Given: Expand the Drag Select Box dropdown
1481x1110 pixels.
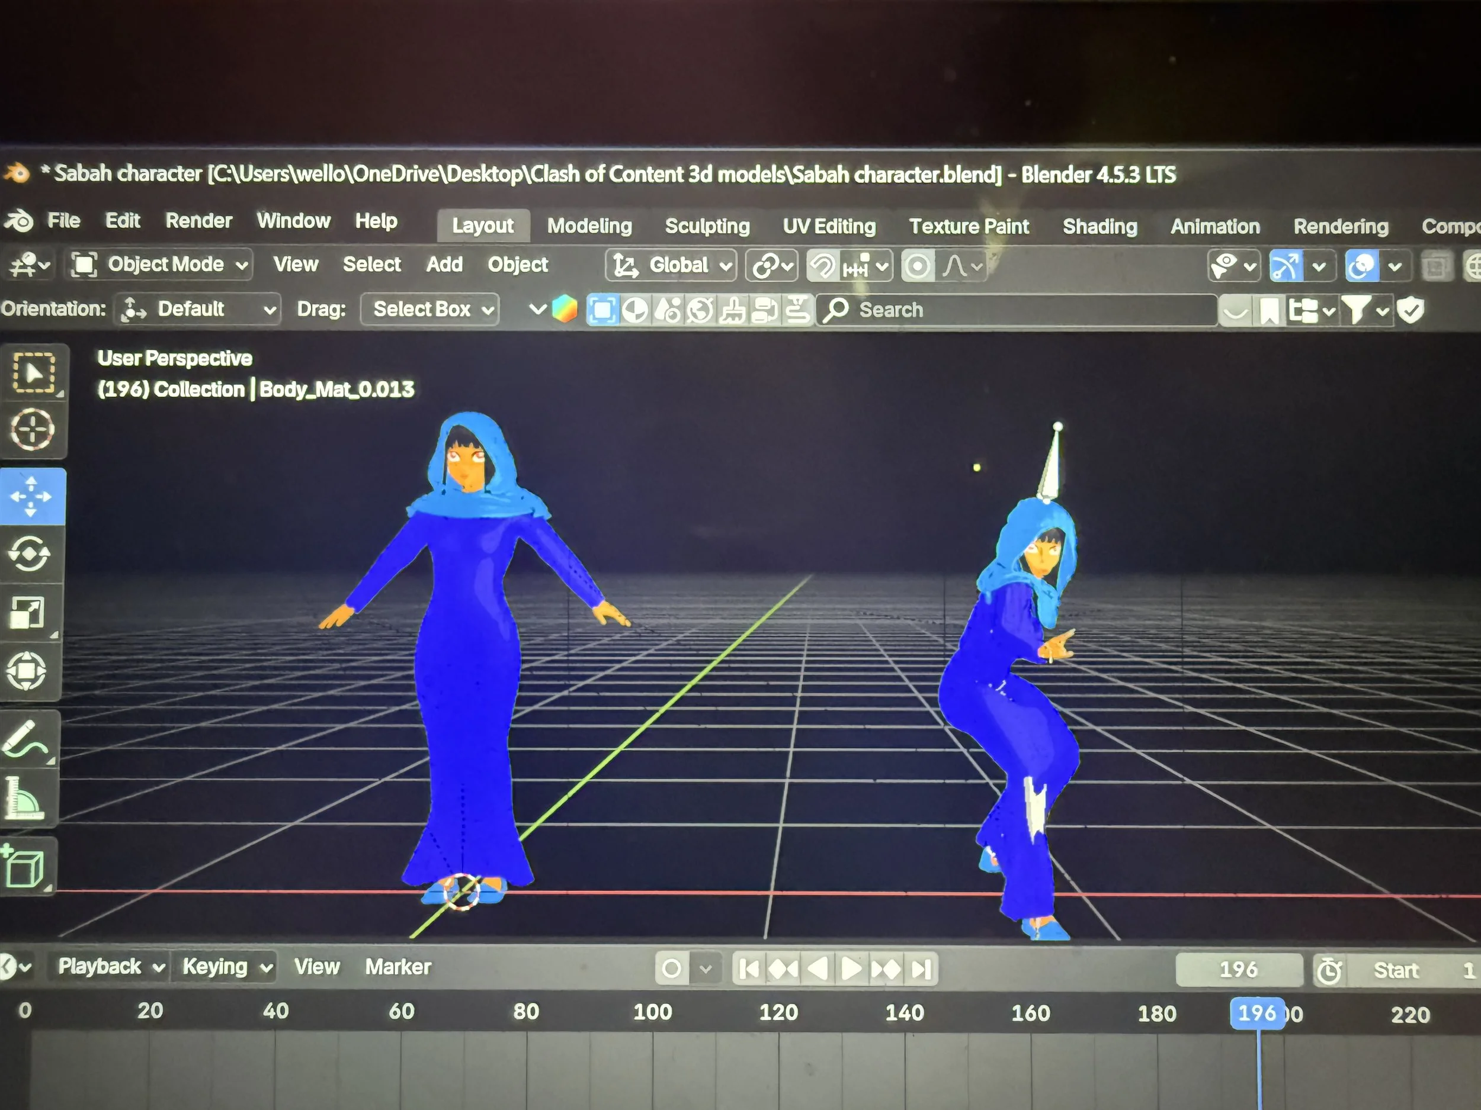Looking at the screenshot, I should tap(430, 309).
